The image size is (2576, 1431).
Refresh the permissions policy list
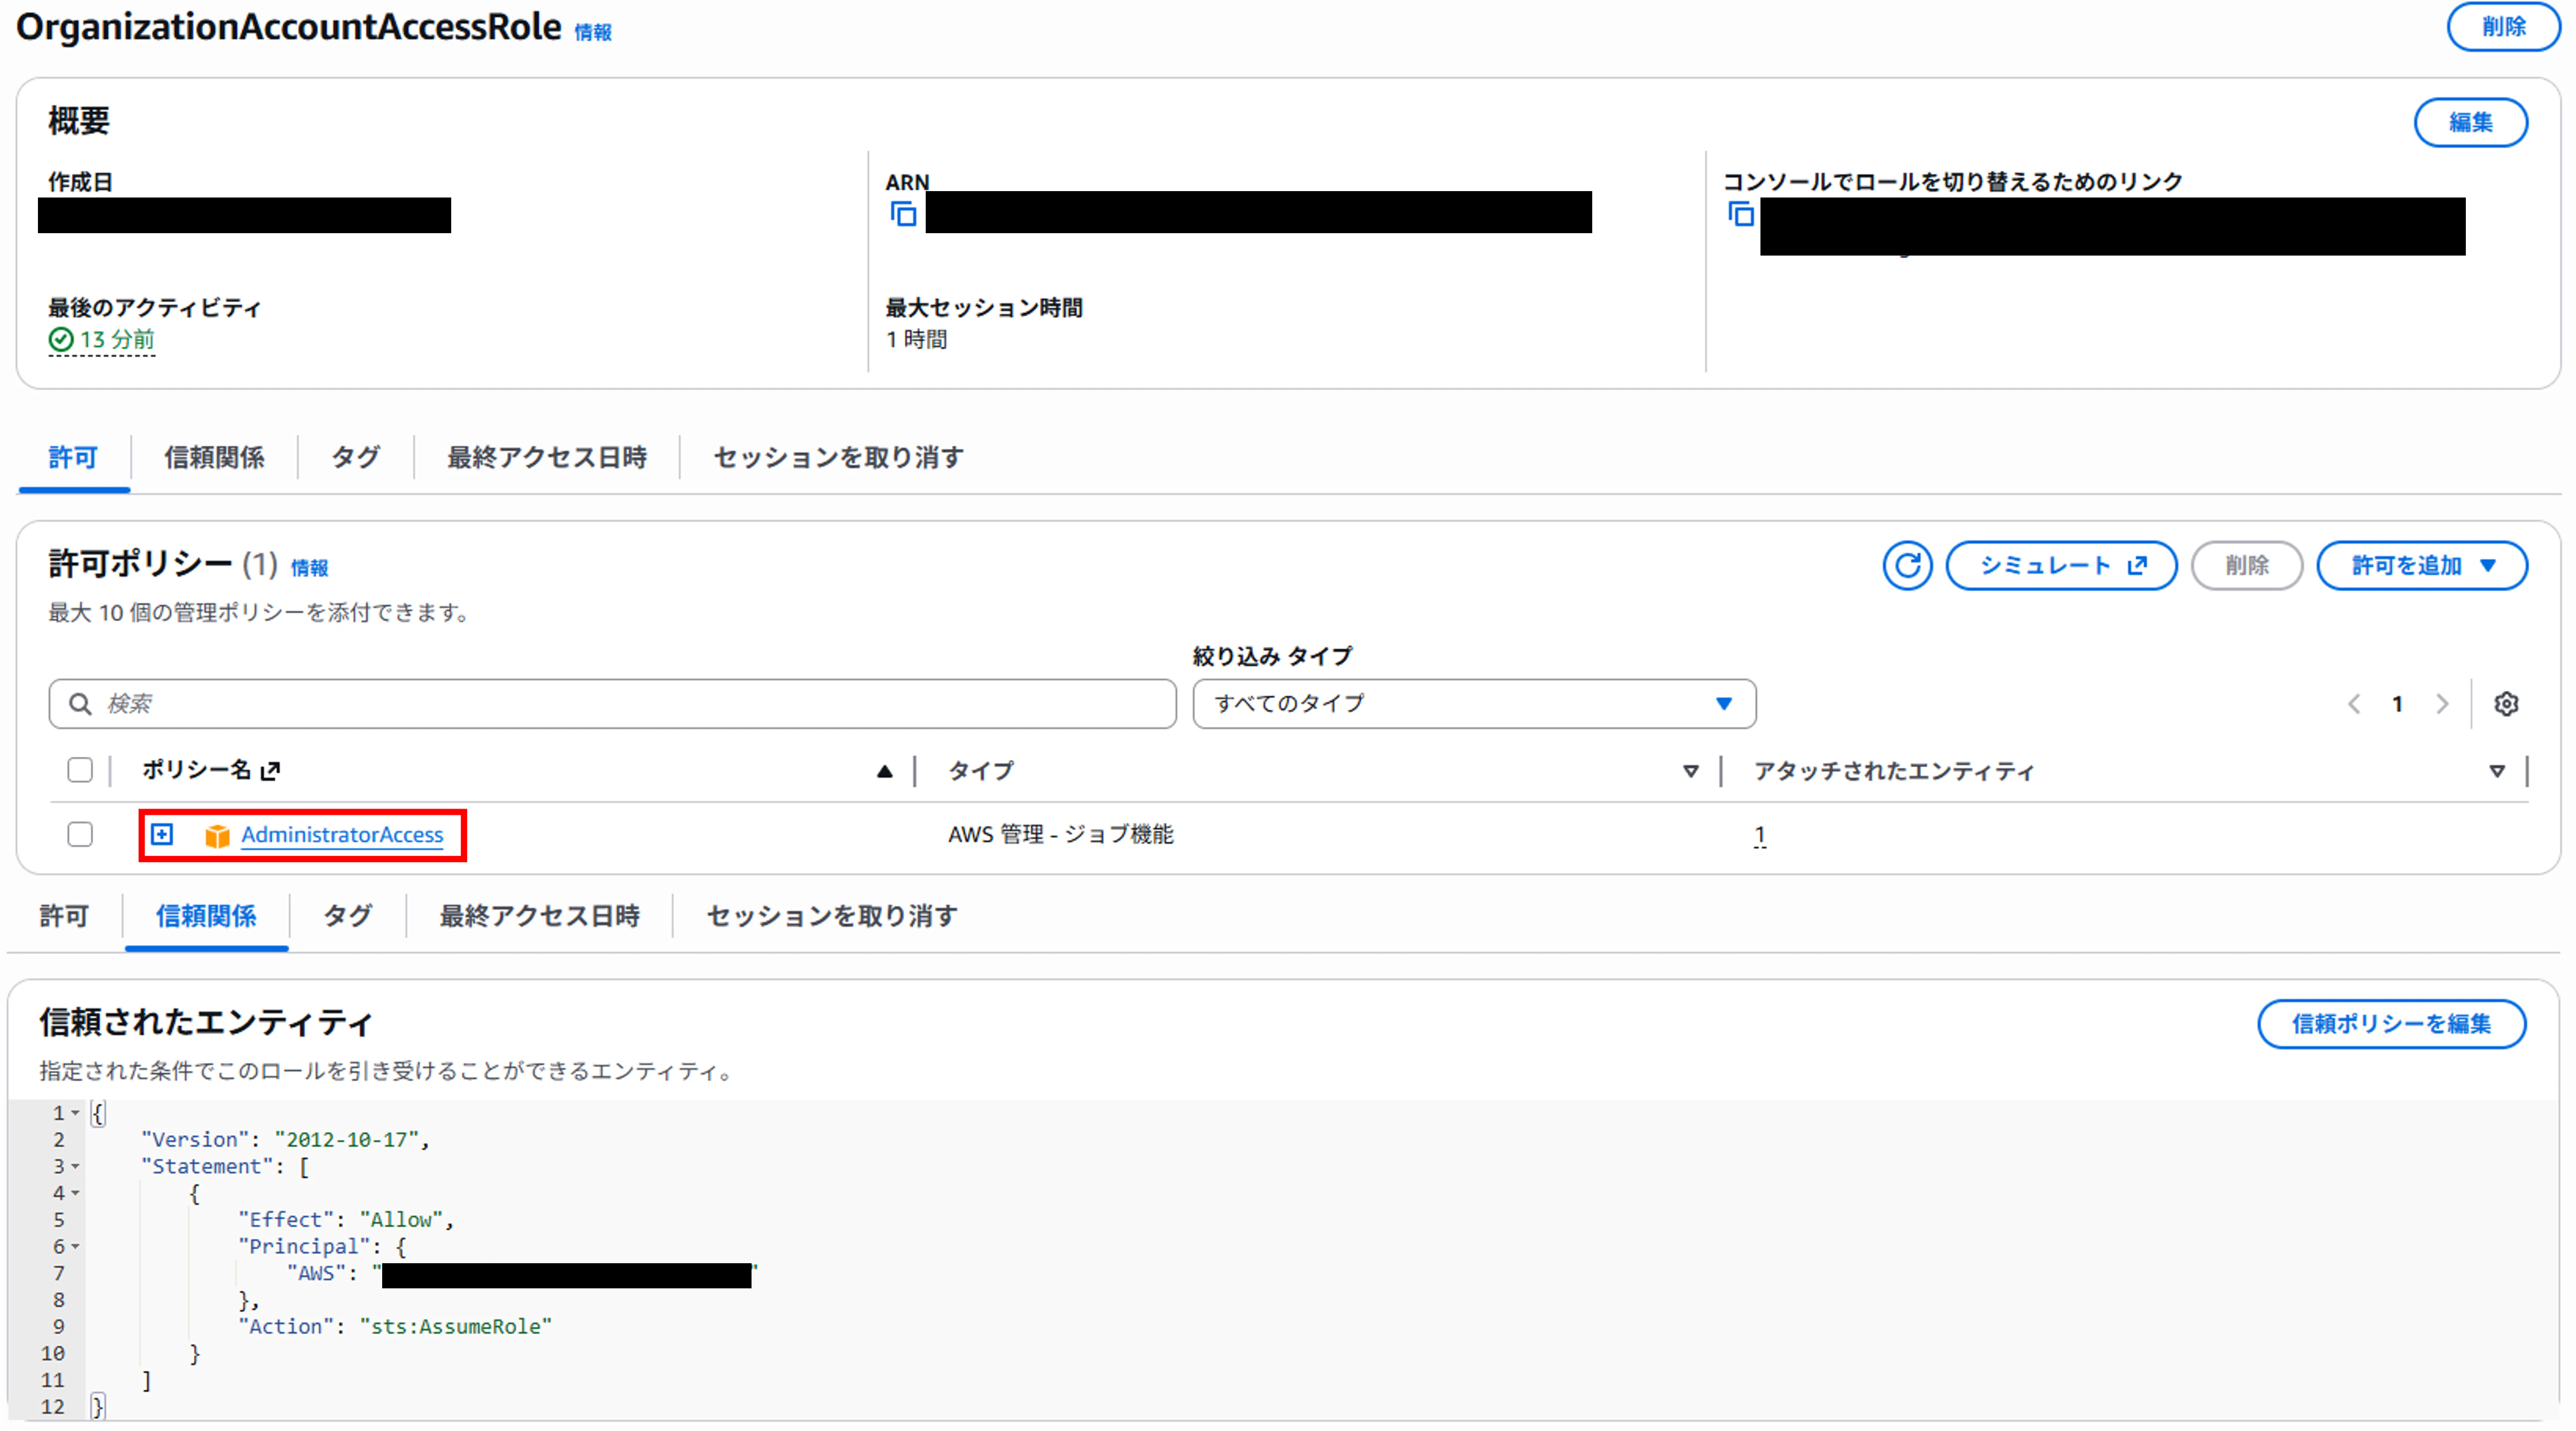click(1907, 566)
